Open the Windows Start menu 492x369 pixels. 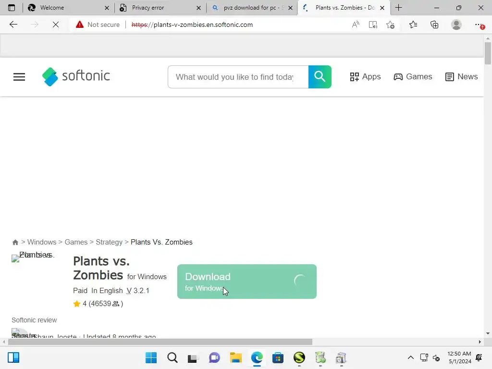[x=151, y=357]
